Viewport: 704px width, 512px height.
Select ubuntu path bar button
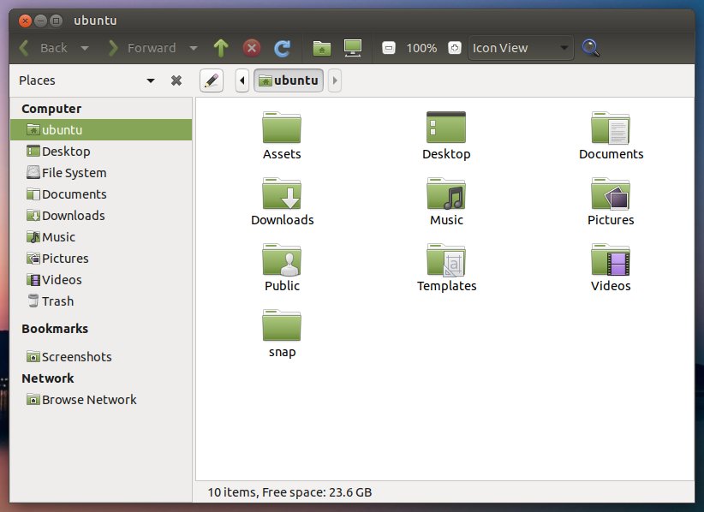pos(289,80)
